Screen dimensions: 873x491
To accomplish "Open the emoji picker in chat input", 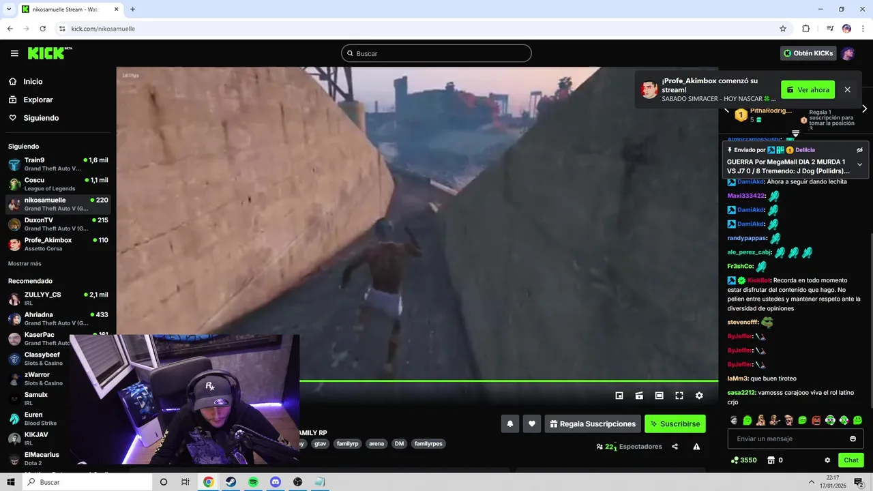I will pos(853,438).
